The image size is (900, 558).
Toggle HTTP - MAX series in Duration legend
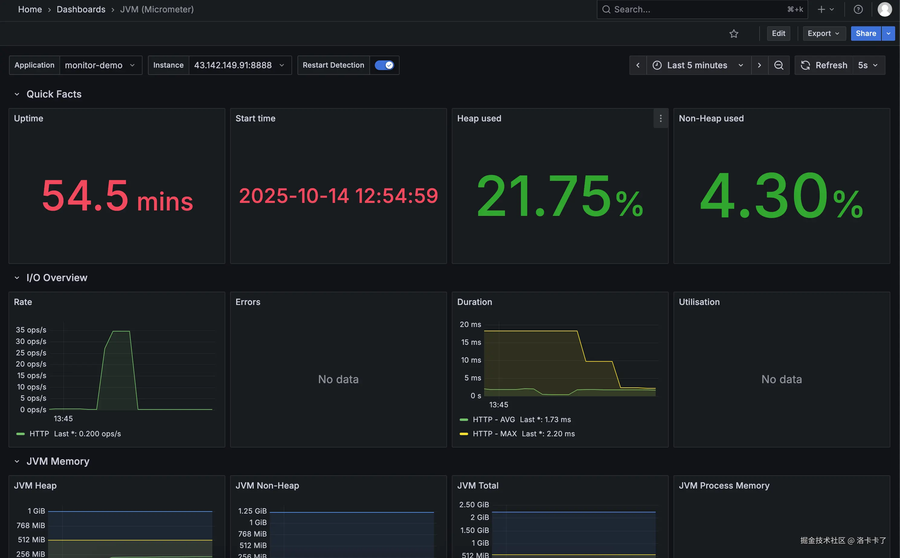click(x=495, y=434)
